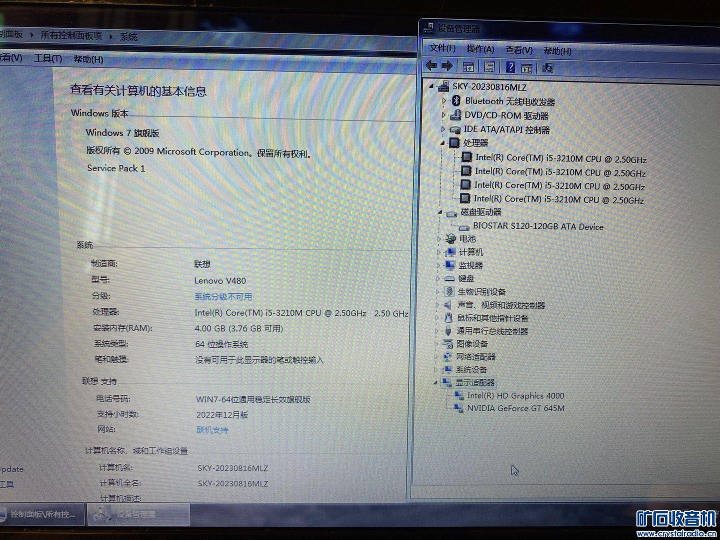Viewport: 720px width, 540px height.
Task: Select the 图像设备 camera icon
Action: click(x=447, y=344)
